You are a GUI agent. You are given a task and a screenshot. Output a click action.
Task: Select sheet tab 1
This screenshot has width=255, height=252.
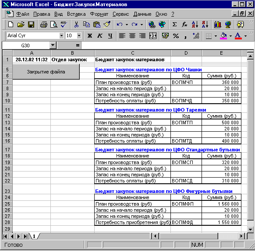tap(34, 236)
